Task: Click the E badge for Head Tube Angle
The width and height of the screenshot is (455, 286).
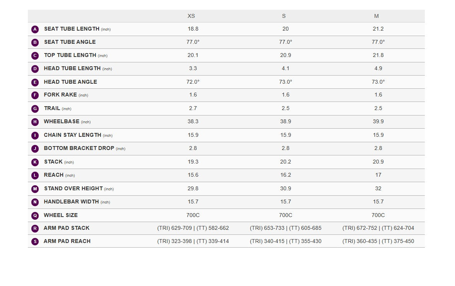Action: pyautogui.click(x=35, y=82)
